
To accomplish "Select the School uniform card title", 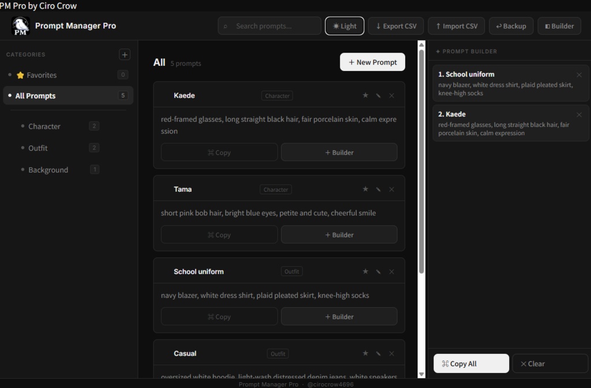I will 199,271.
